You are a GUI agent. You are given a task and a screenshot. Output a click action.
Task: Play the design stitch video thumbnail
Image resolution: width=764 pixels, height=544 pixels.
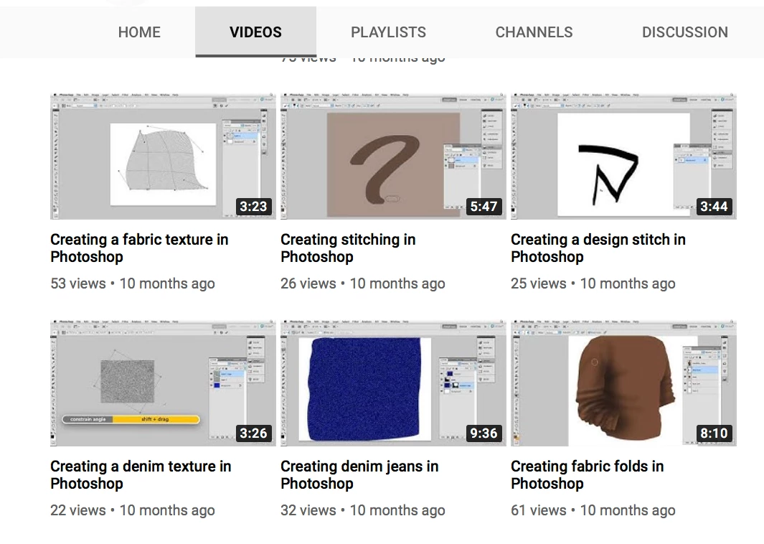623,156
